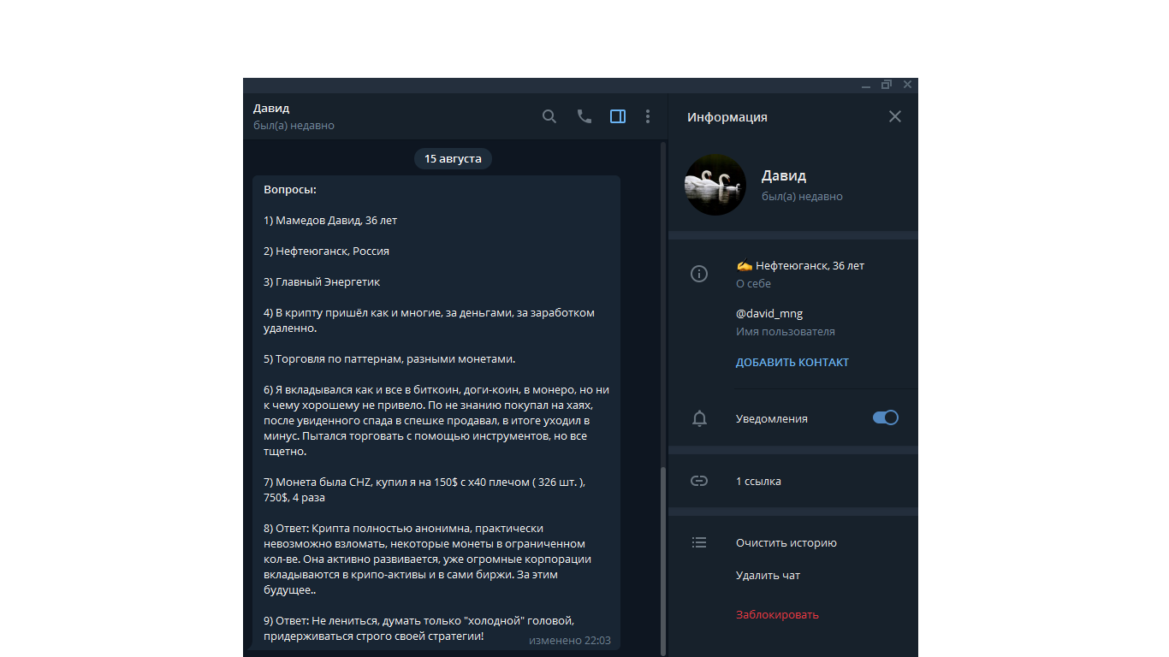
Task: Click the line 3) Главный Энергетик
Action: pyautogui.click(x=322, y=281)
